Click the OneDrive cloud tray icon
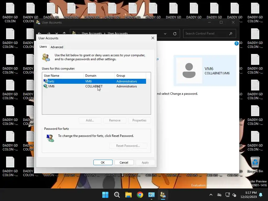 pyautogui.click(x=219, y=195)
